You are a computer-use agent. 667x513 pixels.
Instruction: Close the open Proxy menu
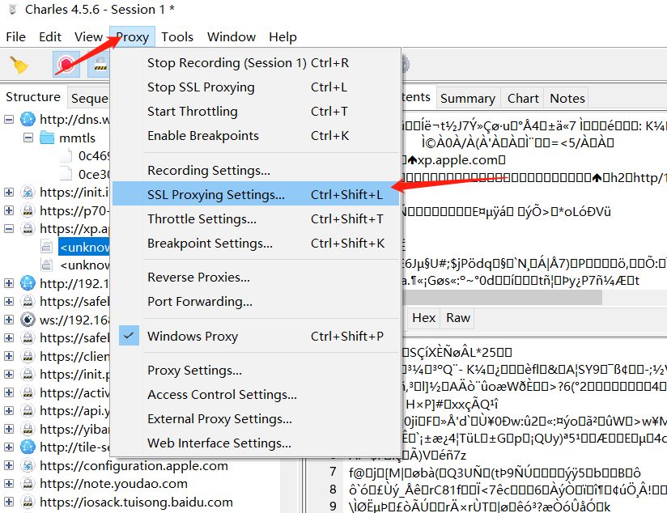coord(132,37)
